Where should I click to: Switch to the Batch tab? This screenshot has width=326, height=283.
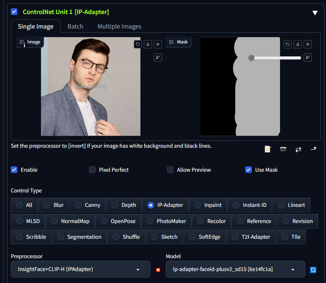tap(75, 26)
